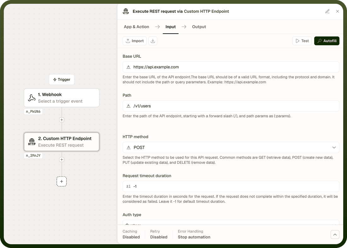Click the HTTP method dropdown chevron
The height and width of the screenshot is (248, 347).
click(x=334, y=147)
